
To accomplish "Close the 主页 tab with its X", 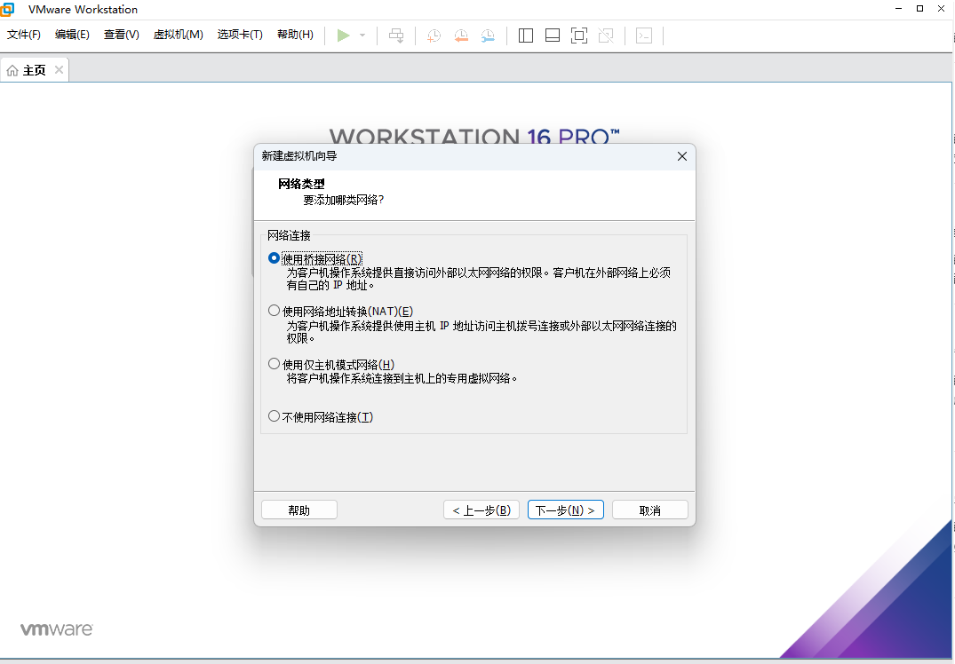I will (60, 70).
